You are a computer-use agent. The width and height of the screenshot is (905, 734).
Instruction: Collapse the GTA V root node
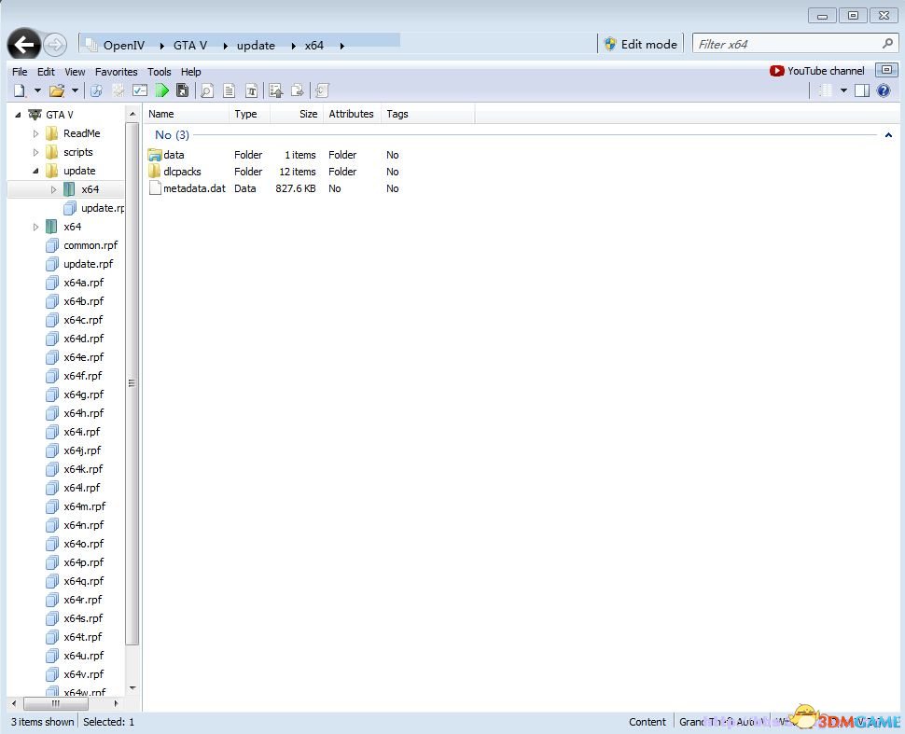tap(18, 115)
